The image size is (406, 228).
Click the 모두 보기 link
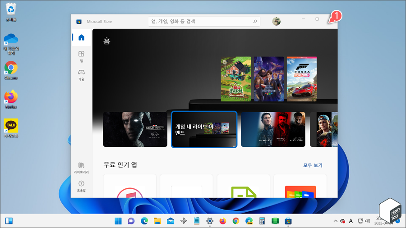(x=313, y=165)
